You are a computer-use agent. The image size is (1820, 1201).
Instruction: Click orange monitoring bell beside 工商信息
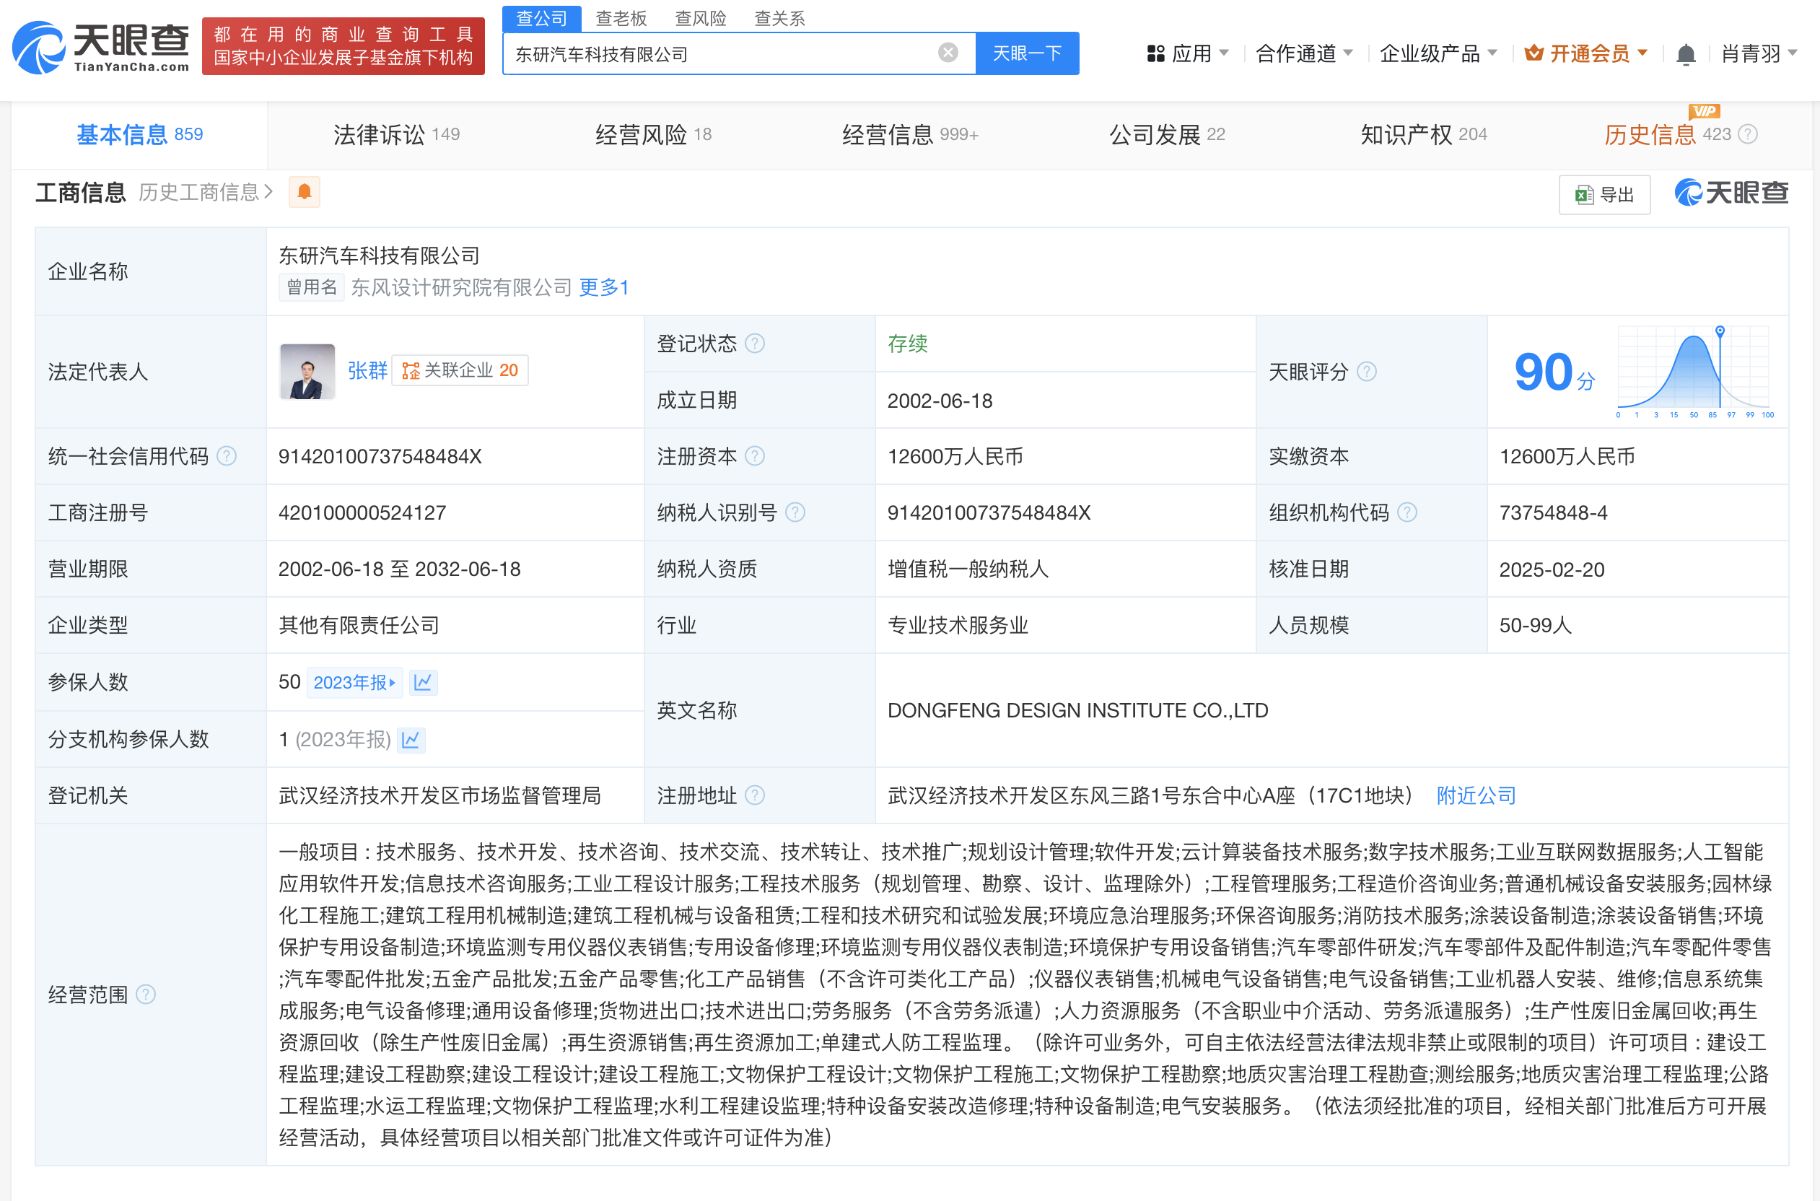pos(304,191)
